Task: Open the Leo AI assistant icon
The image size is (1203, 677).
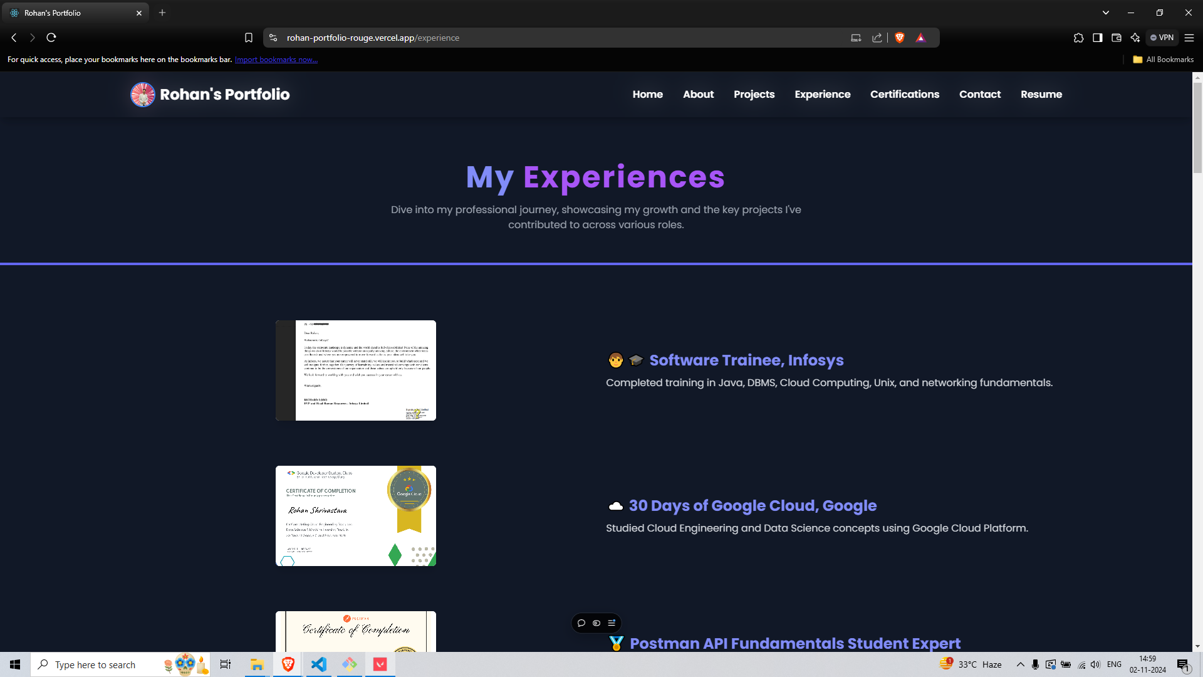Action: (x=1135, y=38)
